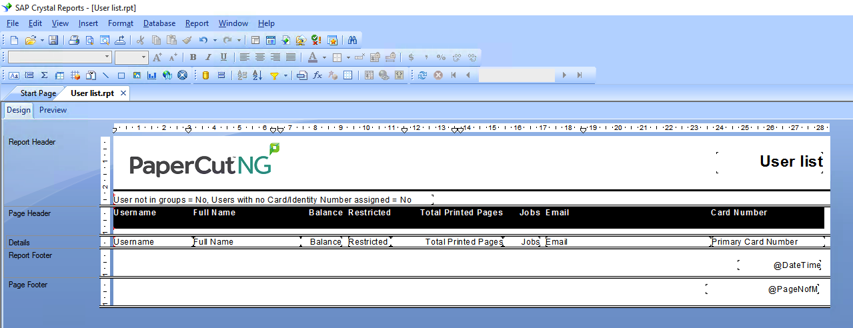Select the Page Footer section label
Screen dimensions: 853x328
(x=29, y=285)
